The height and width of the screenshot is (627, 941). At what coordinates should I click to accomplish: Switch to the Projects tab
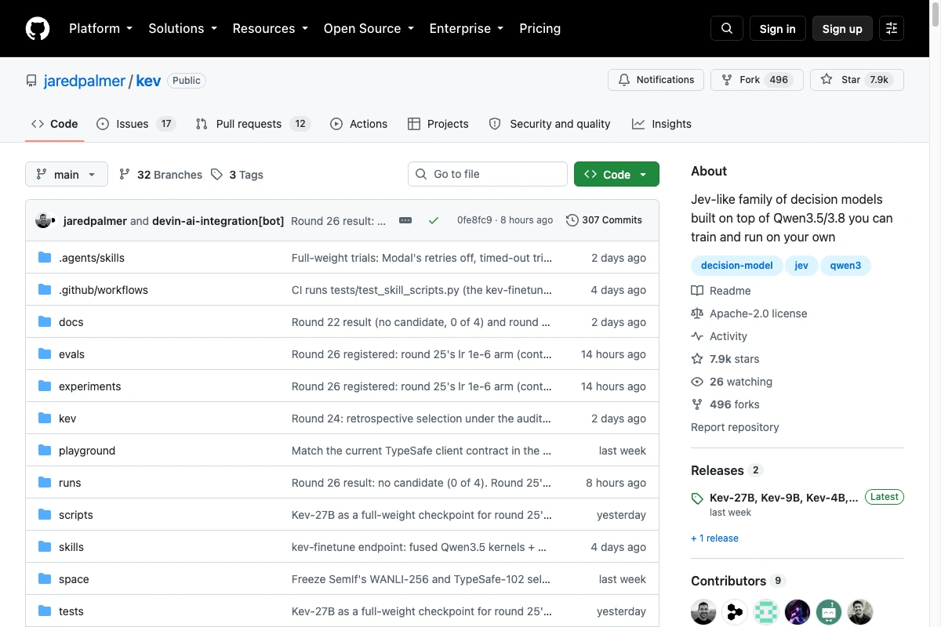click(x=438, y=124)
